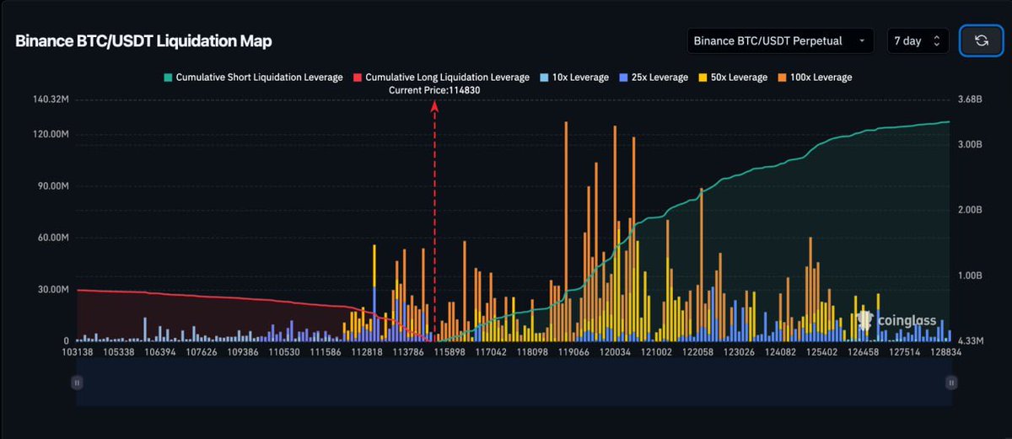Toggle Cumulative Short Liquidation Leverage series
1012x439 pixels.
click(x=252, y=78)
